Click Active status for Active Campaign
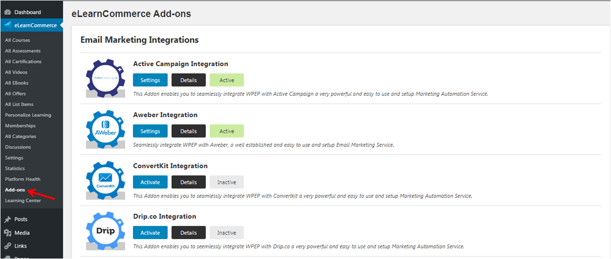Image resolution: width=611 pixels, height=259 pixels. [227, 80]
